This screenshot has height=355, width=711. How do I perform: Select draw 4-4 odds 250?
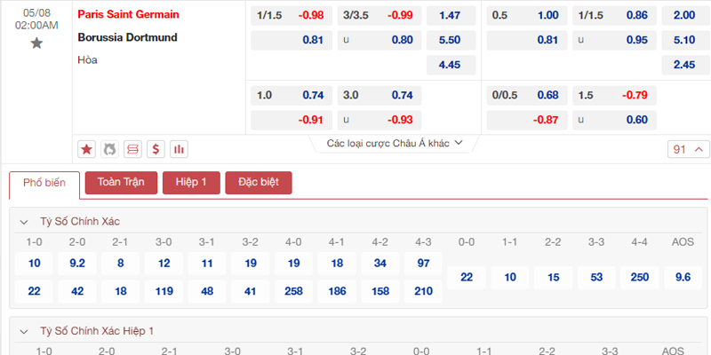(x=639, y=278)
